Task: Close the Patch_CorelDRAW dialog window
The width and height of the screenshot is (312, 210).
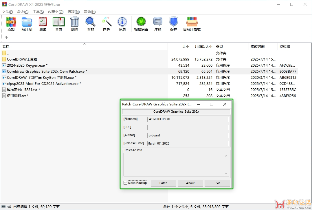Action: 225,104
